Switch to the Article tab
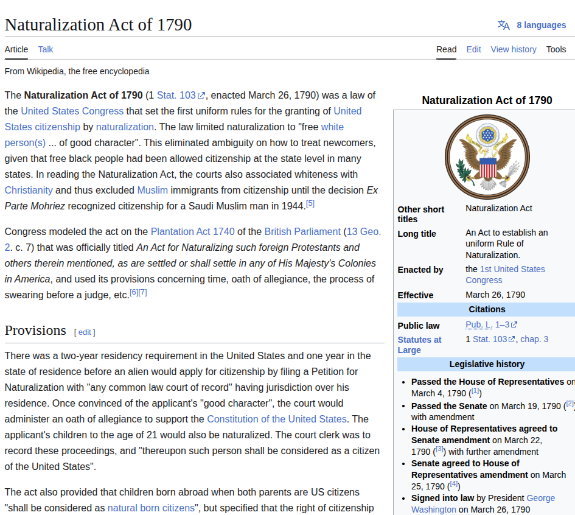This screenshot has width=575, height=515. pos(16,49)
